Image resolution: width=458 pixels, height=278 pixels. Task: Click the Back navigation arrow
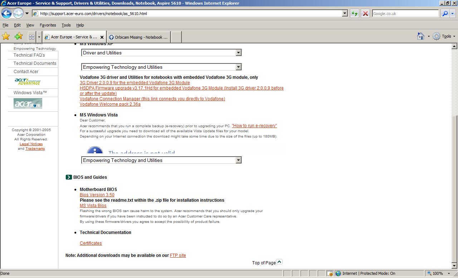[6, 13]
